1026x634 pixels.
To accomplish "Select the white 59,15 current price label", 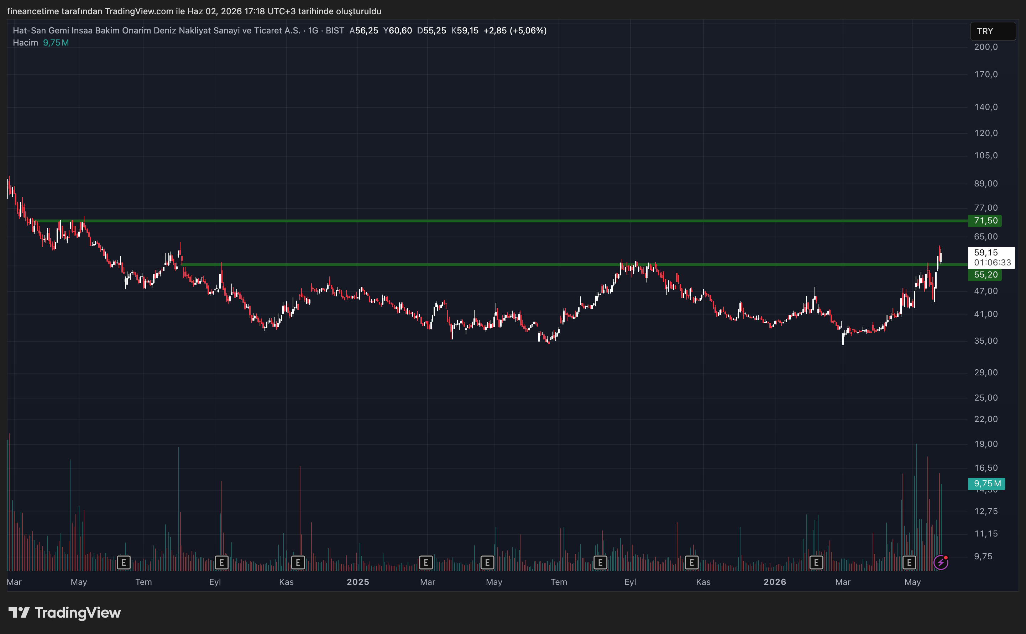I will click(x=991, y=258).
